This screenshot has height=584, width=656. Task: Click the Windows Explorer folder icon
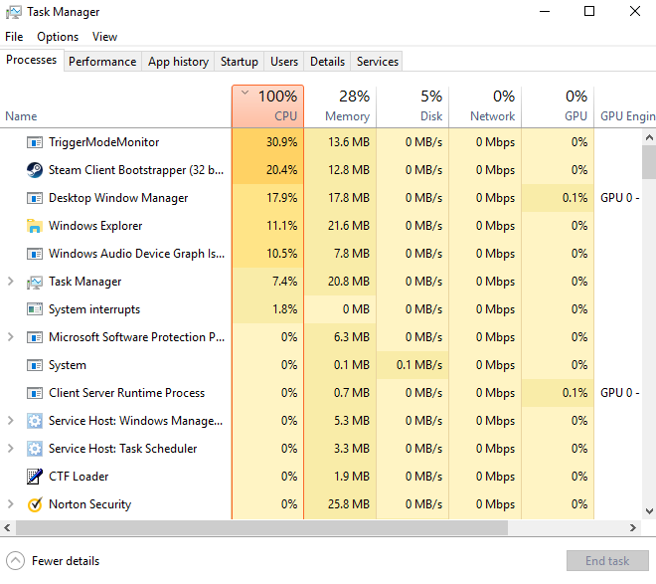[35, 226]
